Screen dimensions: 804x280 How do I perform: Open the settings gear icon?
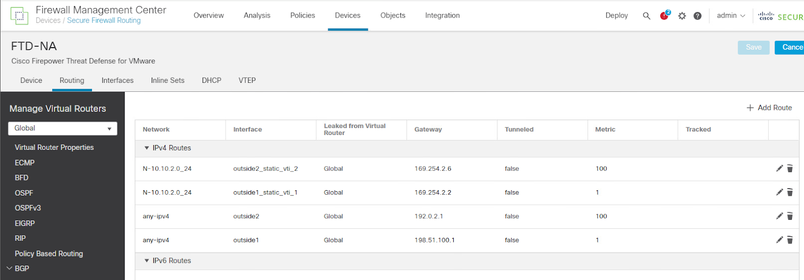682,16
